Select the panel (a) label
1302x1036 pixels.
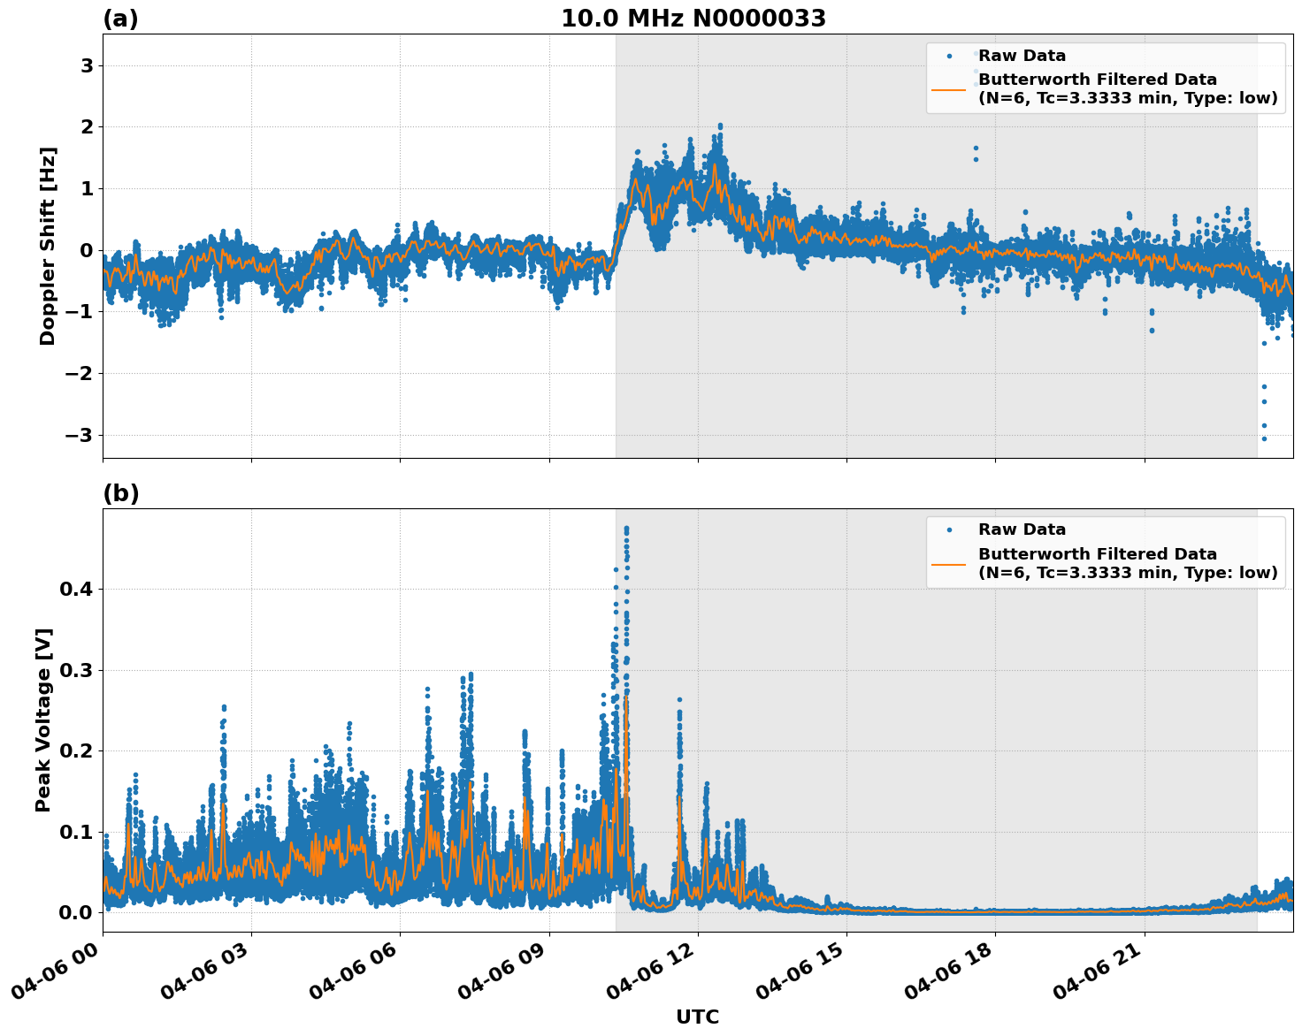(x=121, y=16)
